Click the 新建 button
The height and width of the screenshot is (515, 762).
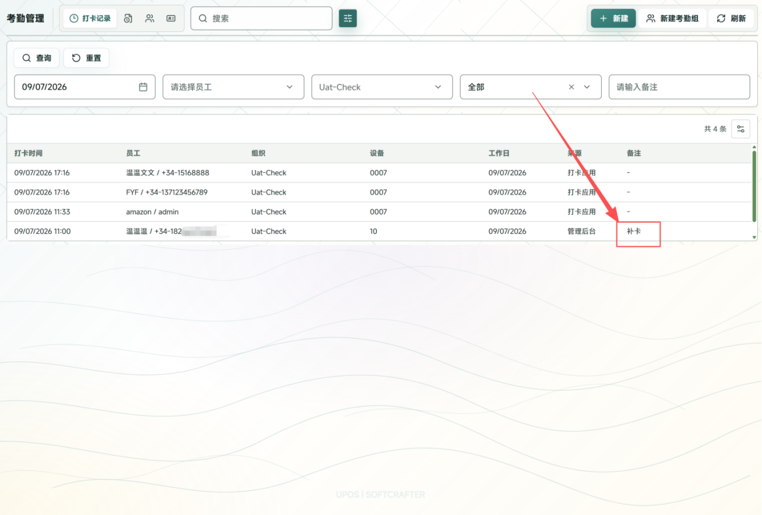[613, 18]
